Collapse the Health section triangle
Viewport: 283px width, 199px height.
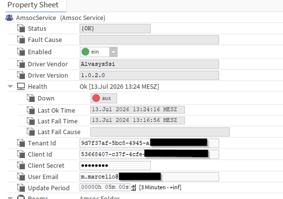[x=10, y=87]
